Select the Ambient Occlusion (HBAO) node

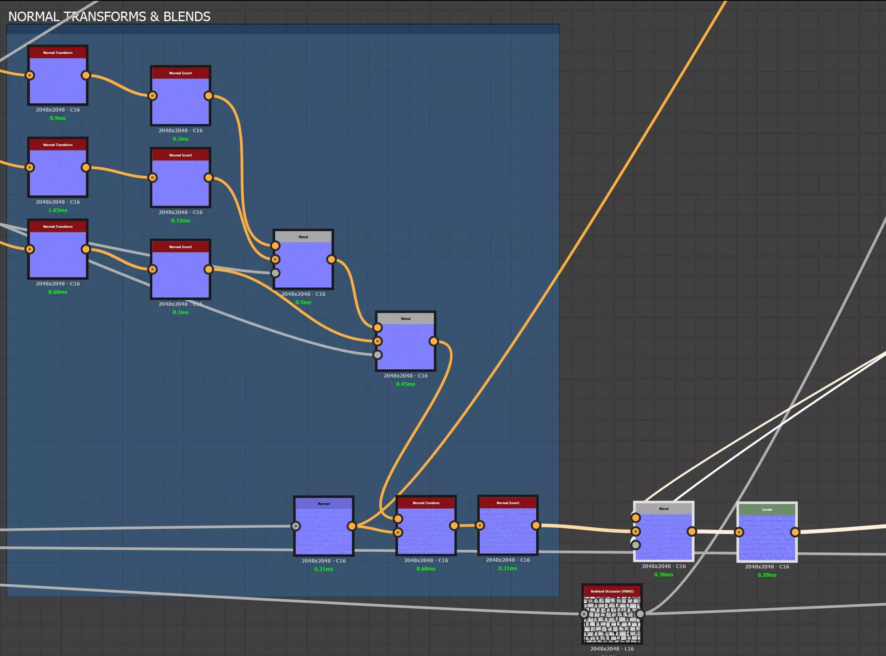point(612,618)
